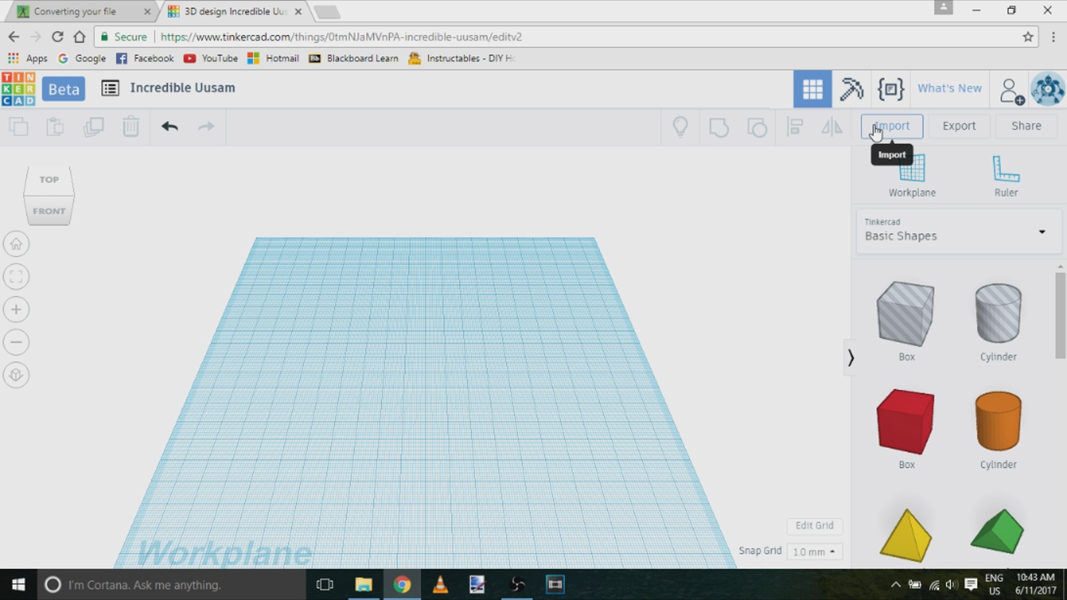Click the Fit all in view icon
Viewport: 1067px width, 600px height.
click(16, 277)
